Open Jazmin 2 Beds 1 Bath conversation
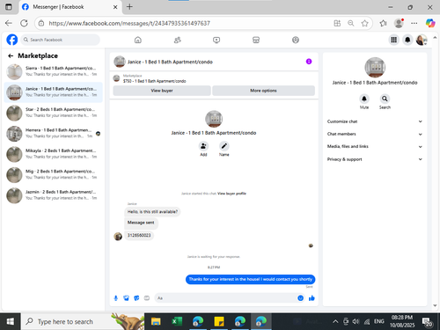This screenshot has width=440, height=330. (54, 195)
